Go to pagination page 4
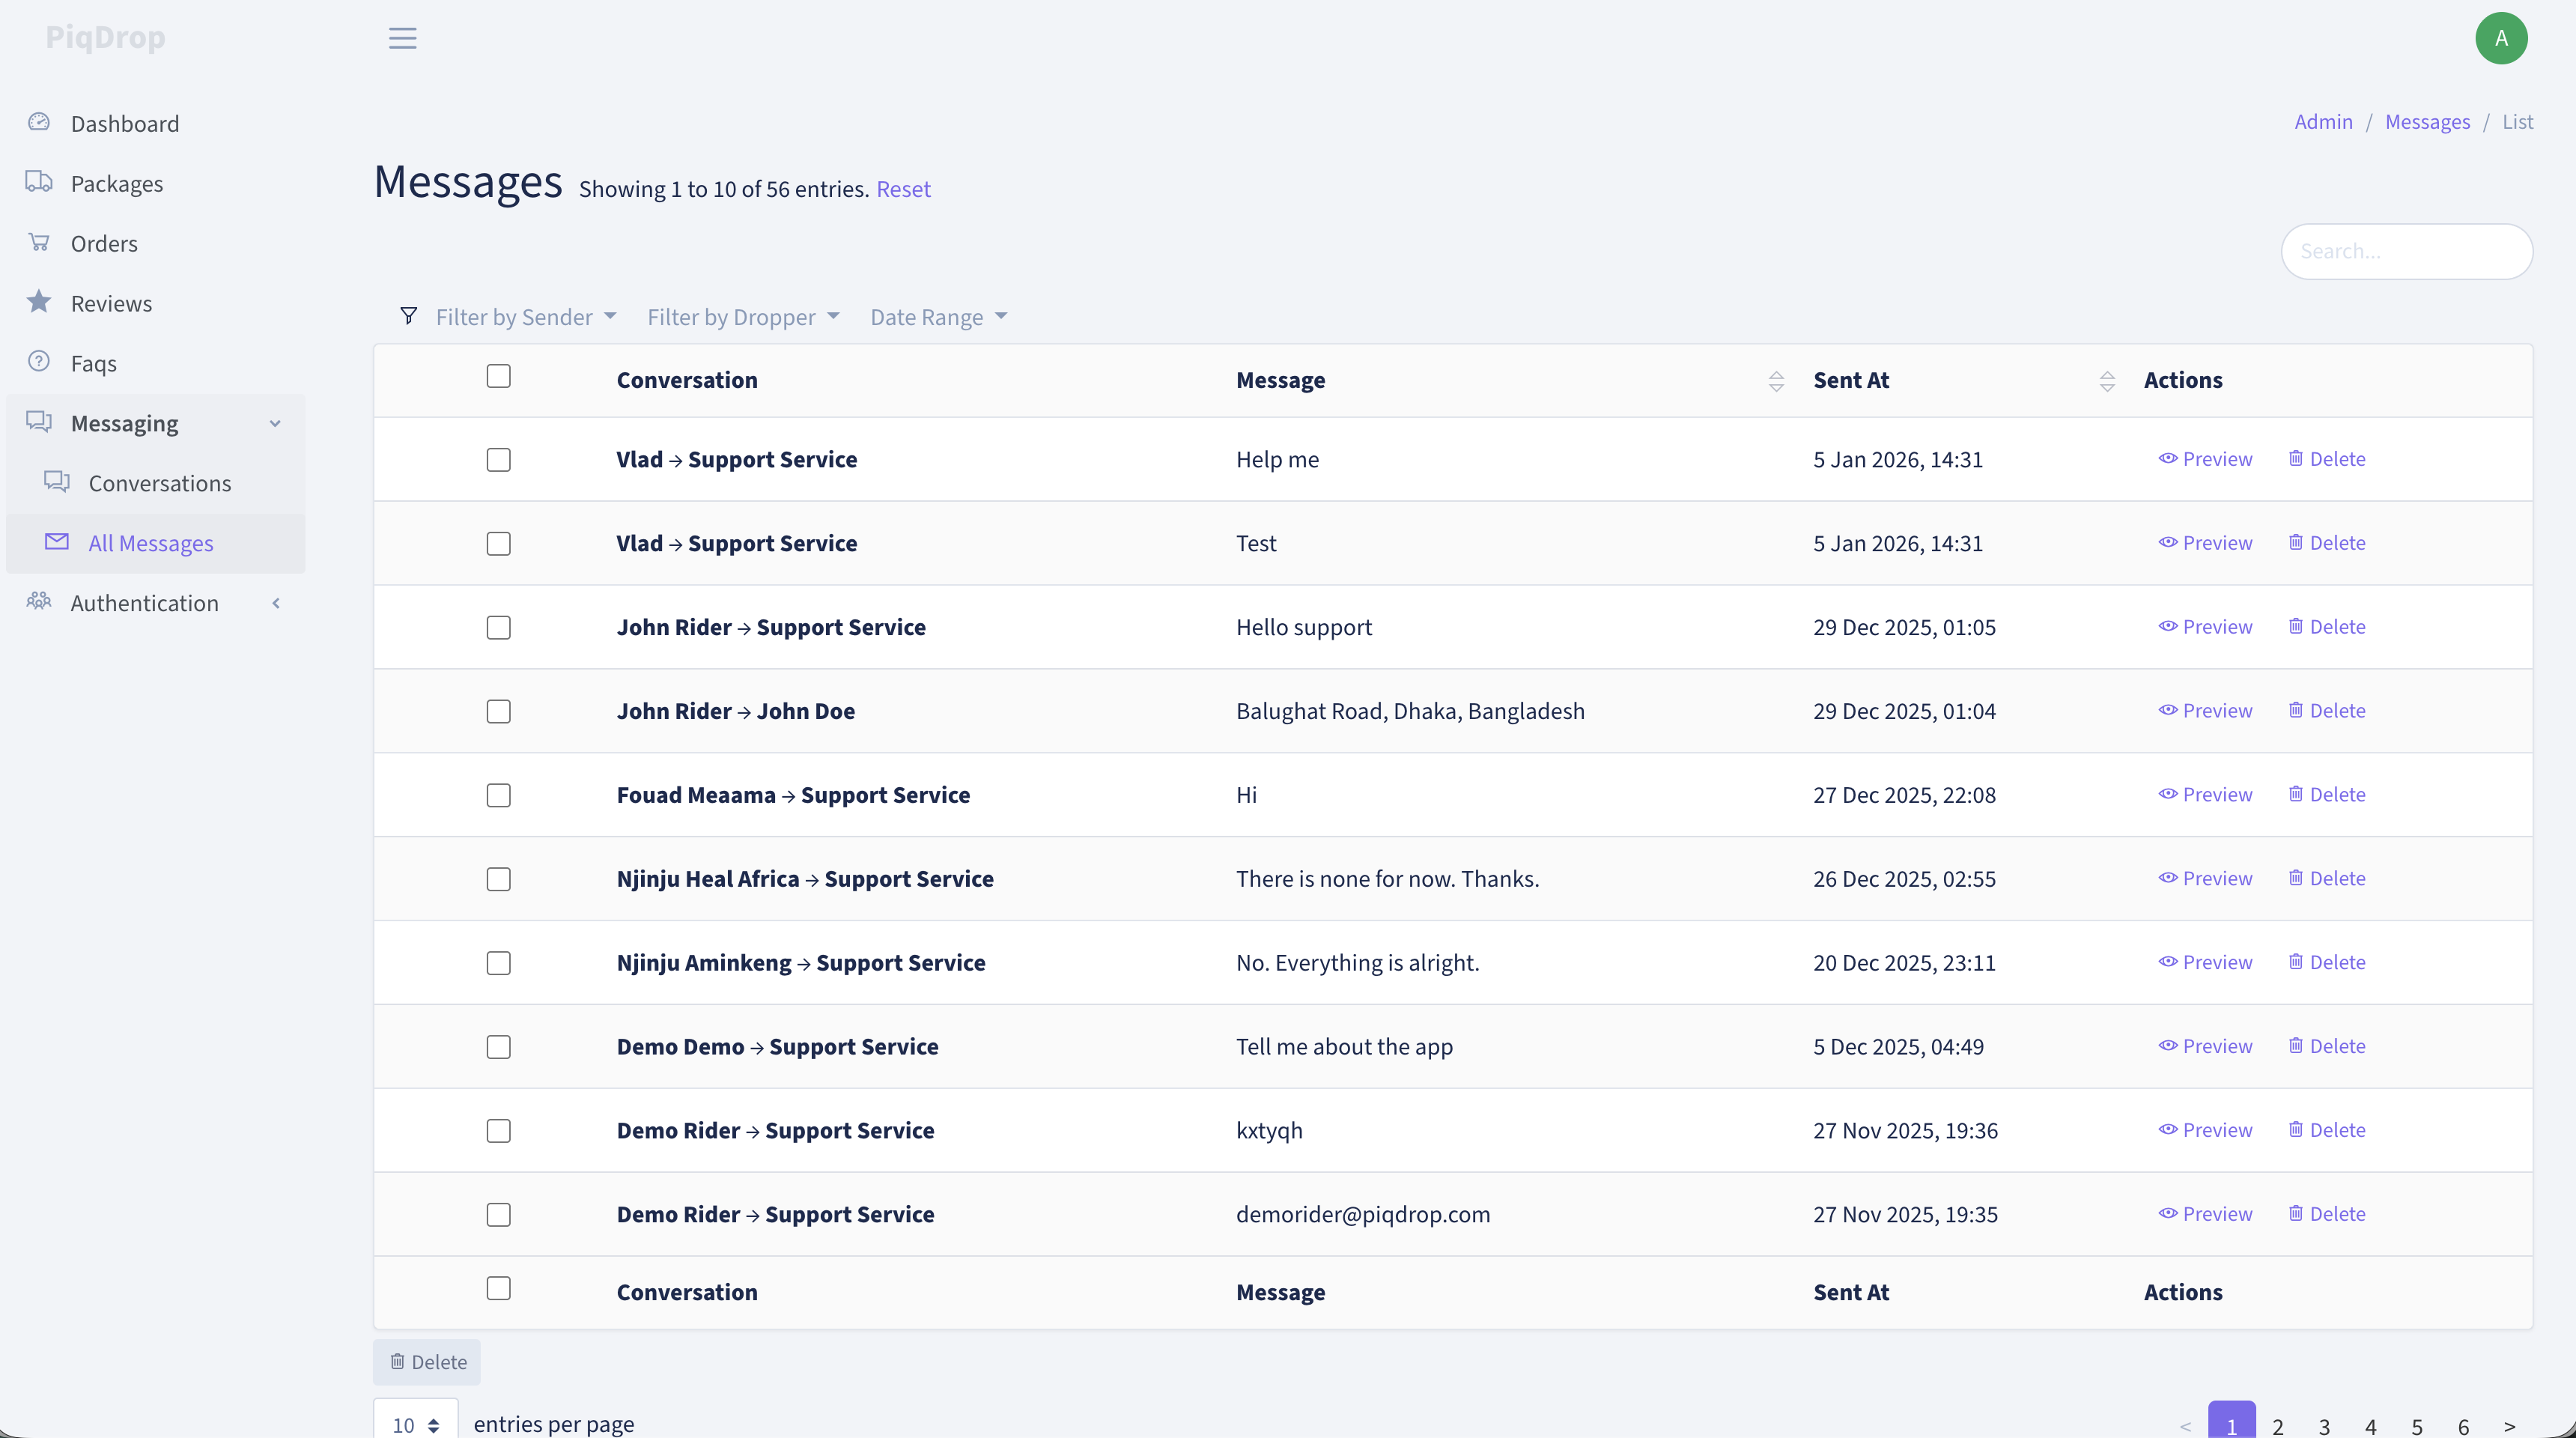 pyautogui.click(x=2370, y=1426)
